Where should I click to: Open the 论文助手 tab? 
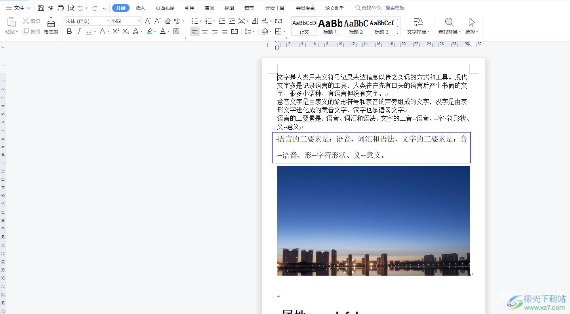click(335, 8)
